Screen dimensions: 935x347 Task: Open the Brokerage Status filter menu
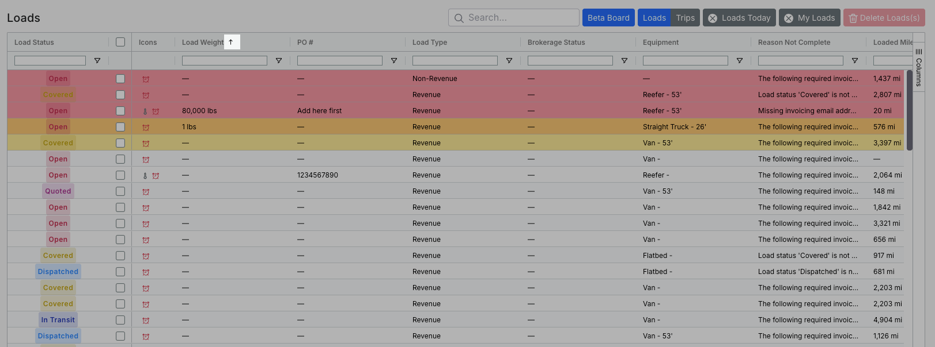(x=624, y=61)
